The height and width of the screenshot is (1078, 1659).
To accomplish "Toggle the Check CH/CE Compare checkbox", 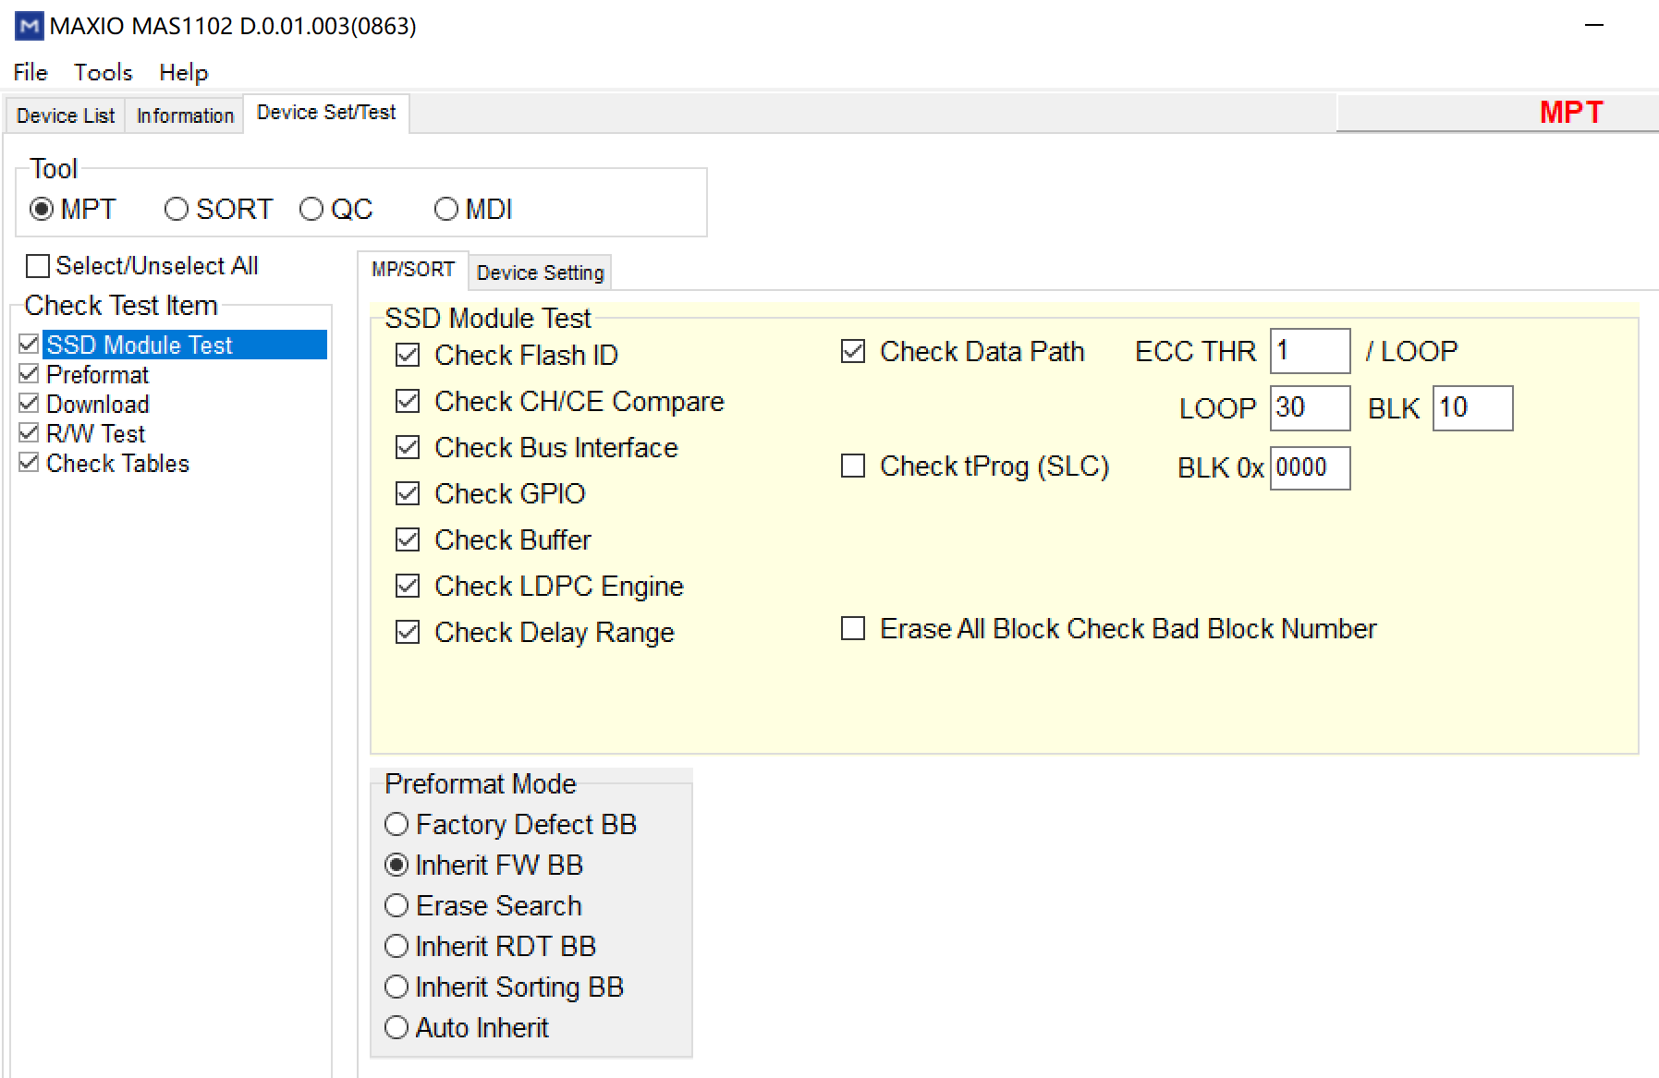I will [x=408, y=402].
